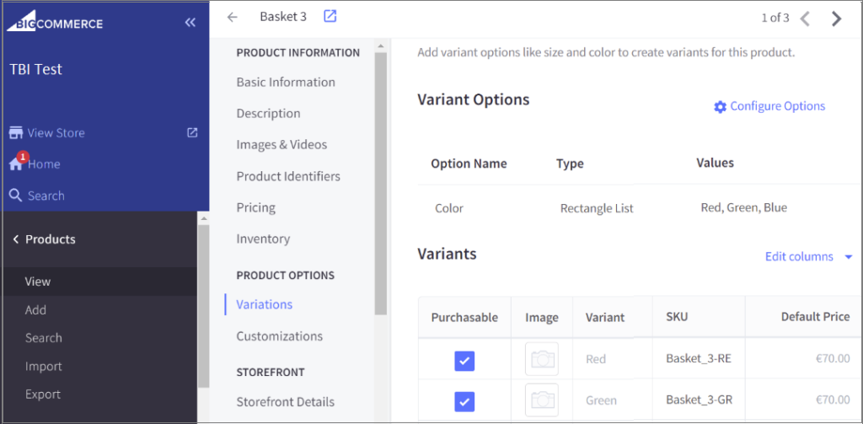Click the Red variant default price €70.00
The width and height of the screenshot is (863, 424).
(x=833, y=359)
